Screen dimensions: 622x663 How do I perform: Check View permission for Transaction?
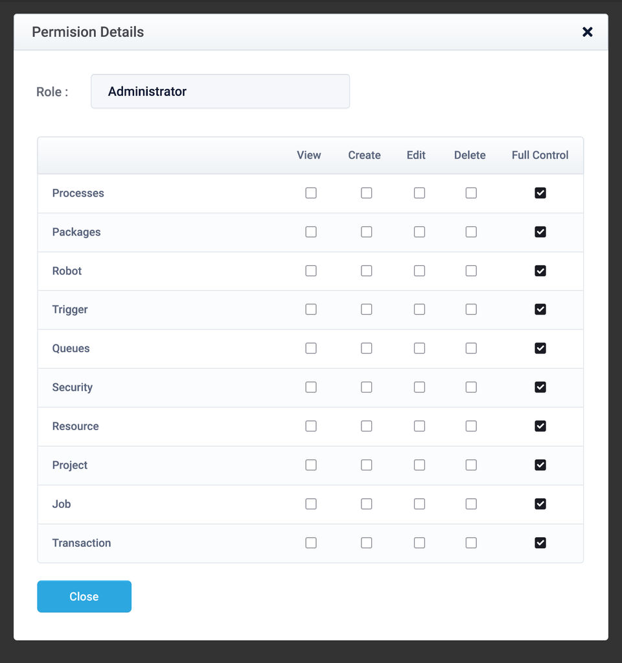pyautogui.click(x=311, y=543)
